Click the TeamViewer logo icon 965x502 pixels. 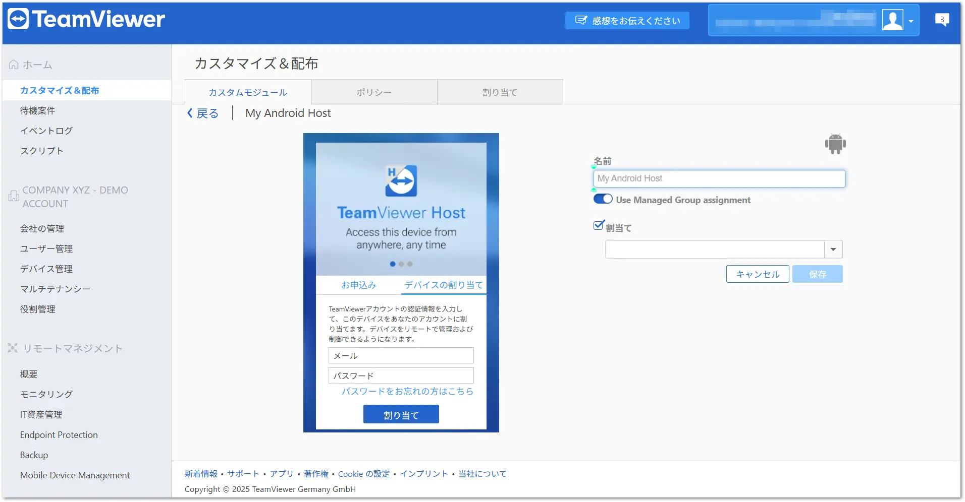[18, 19]
